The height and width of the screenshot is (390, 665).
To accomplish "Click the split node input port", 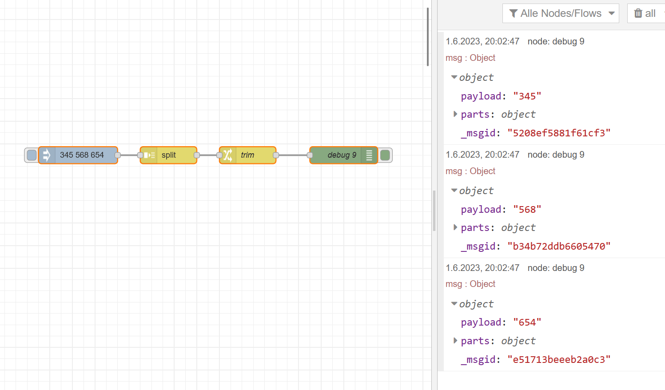I will [140, 155].
